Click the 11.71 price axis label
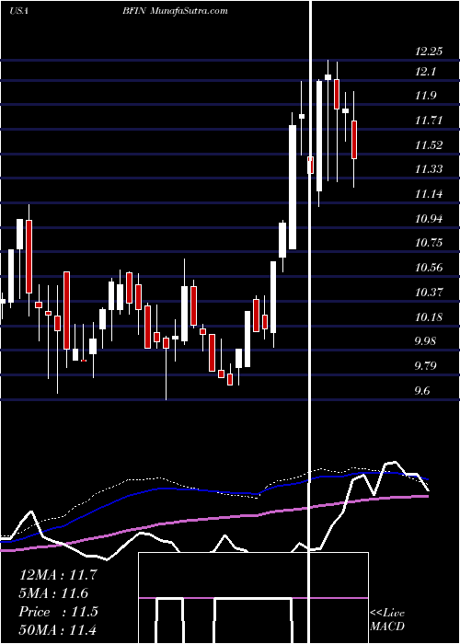Image resolution: width=460 pixels, height=644 pixels. coord(429,121)
